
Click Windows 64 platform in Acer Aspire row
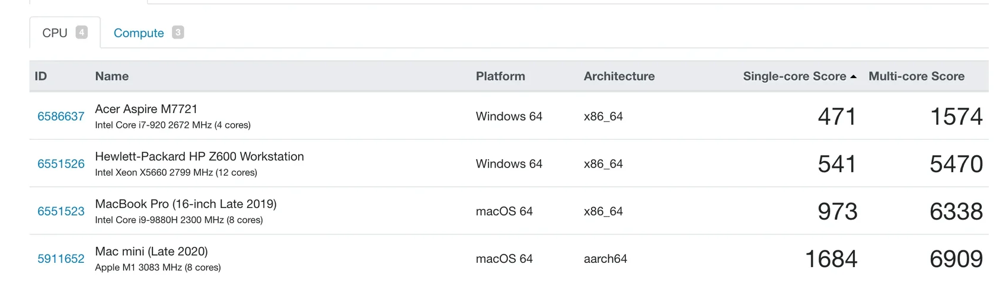(x=509, y=117)
